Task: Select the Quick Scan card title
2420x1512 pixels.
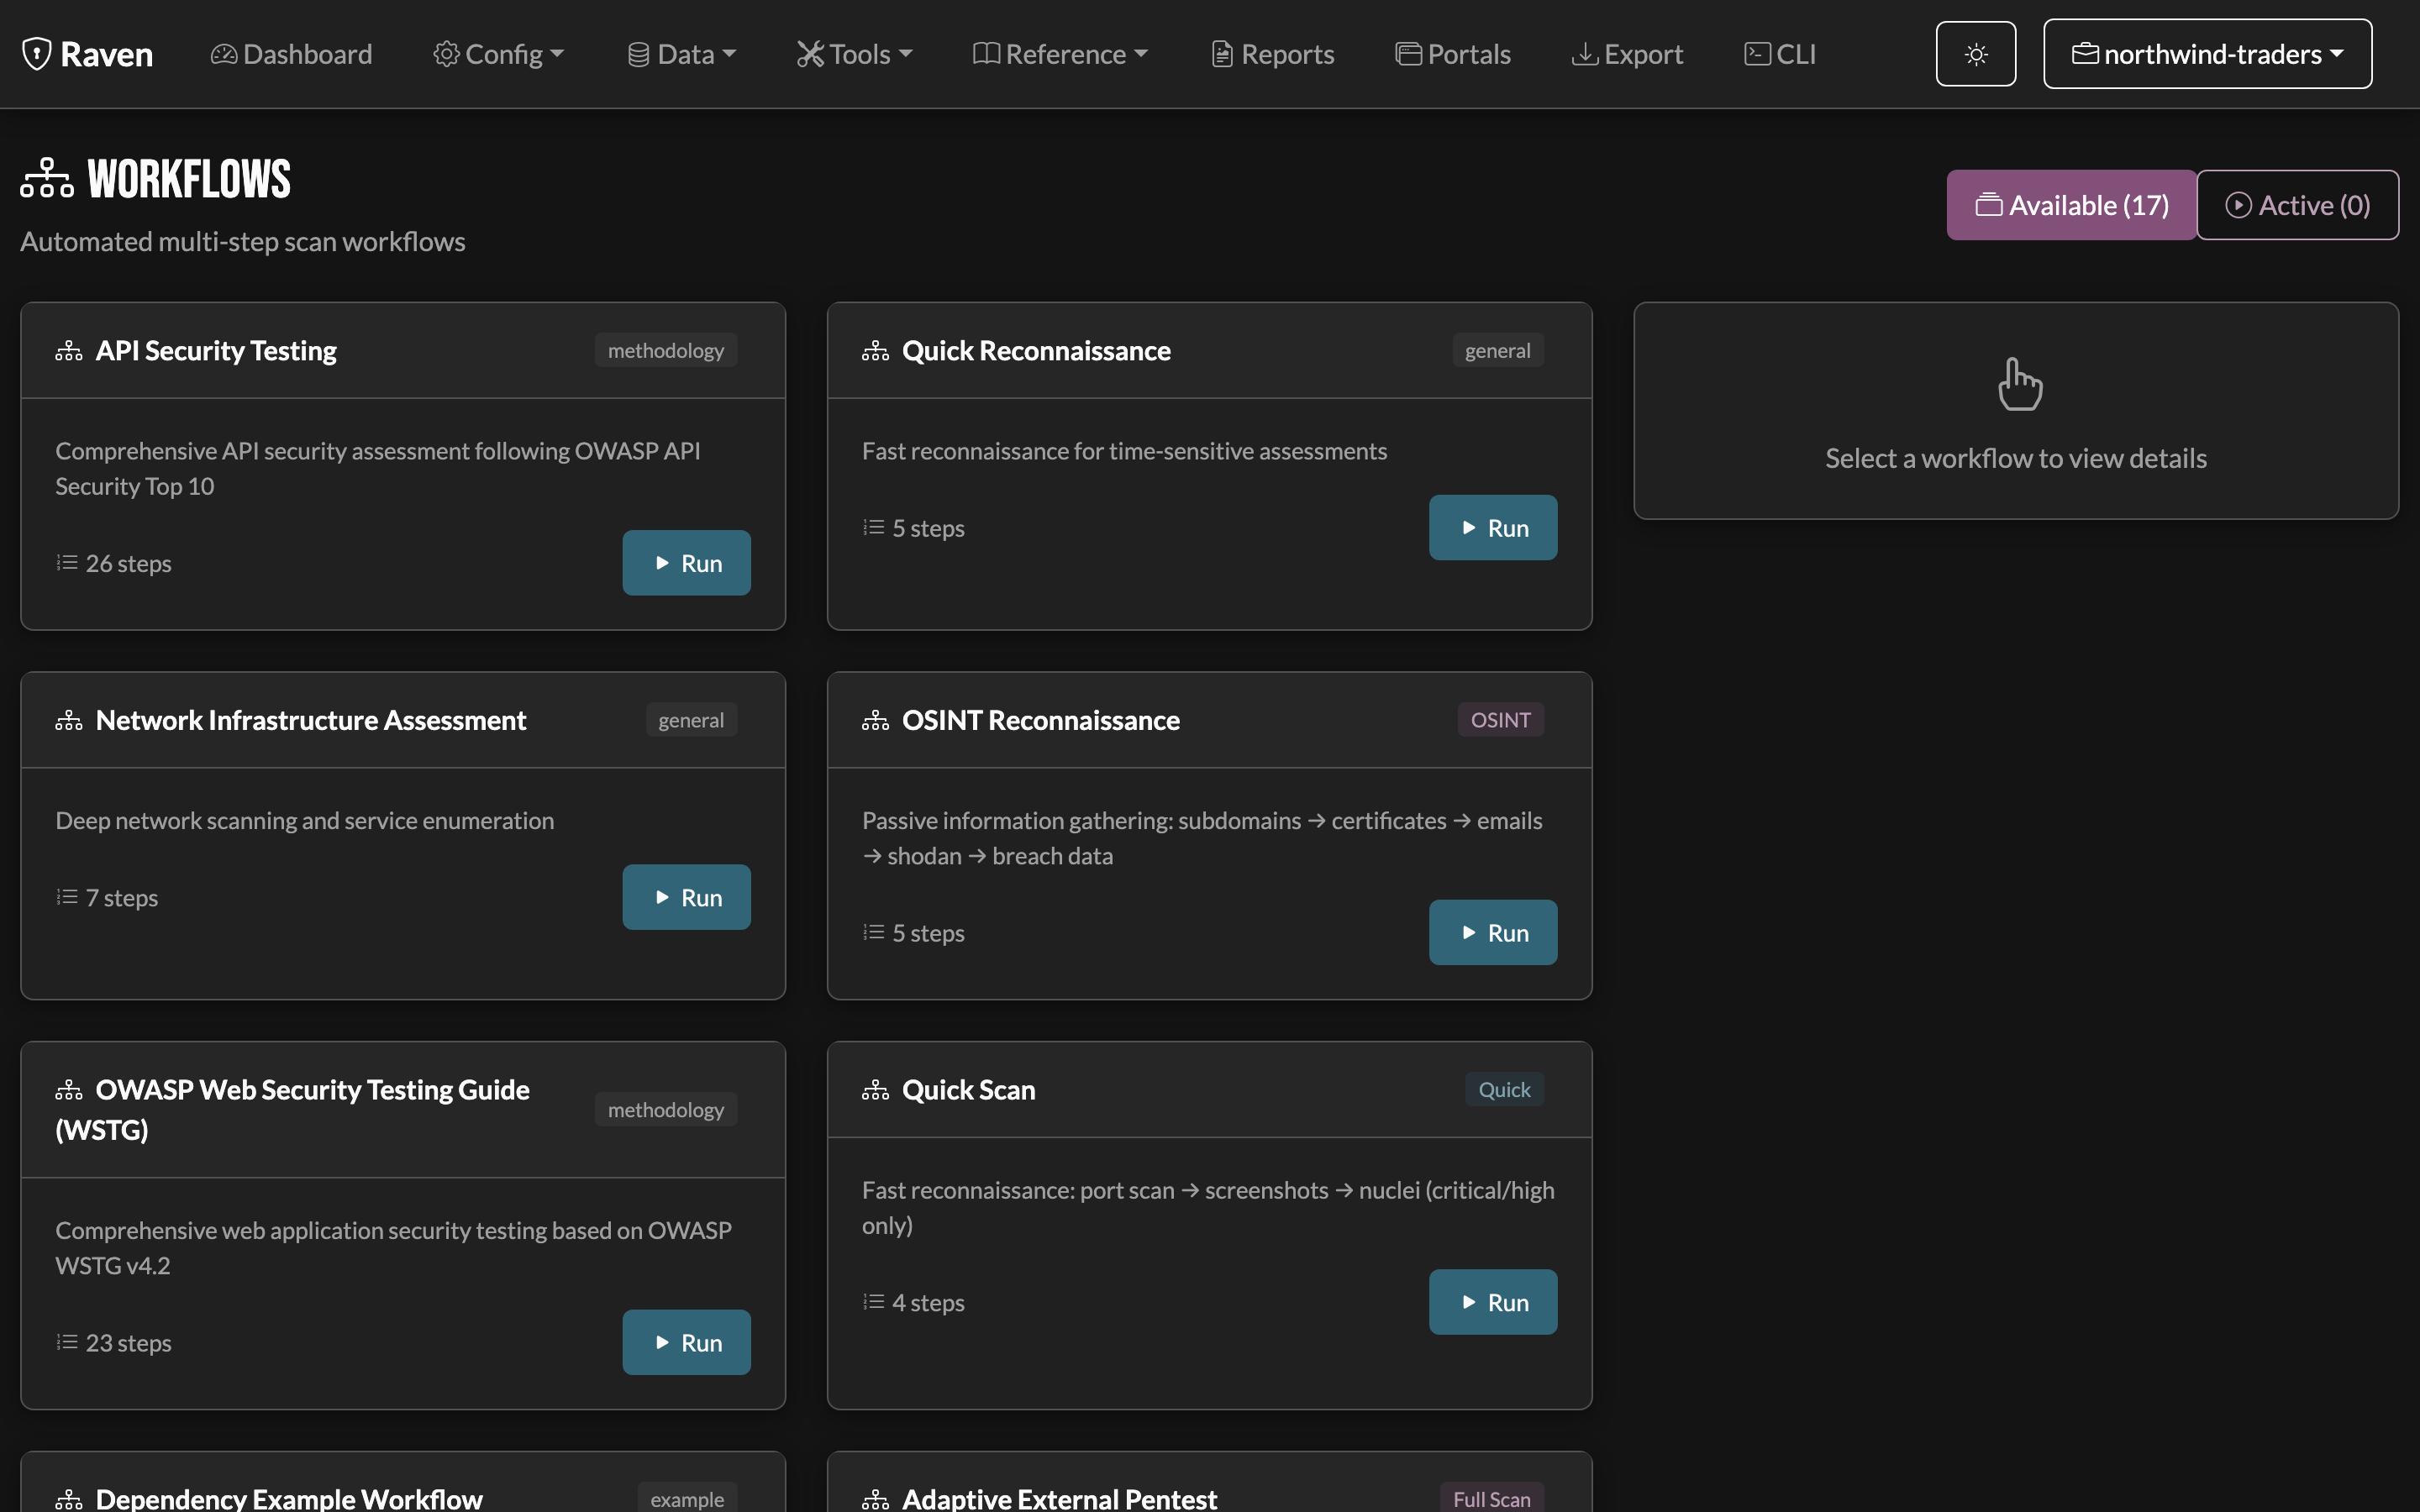Action: (968, 1090)
